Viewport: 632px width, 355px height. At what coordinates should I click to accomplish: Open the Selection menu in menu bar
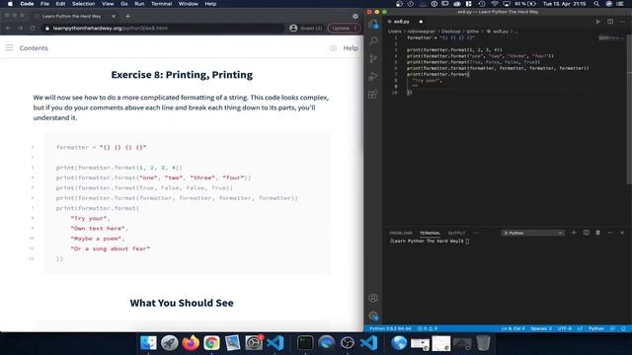[83, 4]
